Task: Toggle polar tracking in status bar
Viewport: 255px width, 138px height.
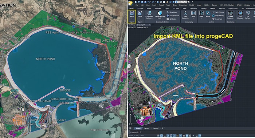Action: pos(168,135)
